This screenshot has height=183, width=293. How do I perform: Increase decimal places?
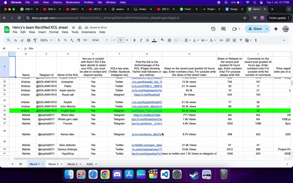(78, 40)
